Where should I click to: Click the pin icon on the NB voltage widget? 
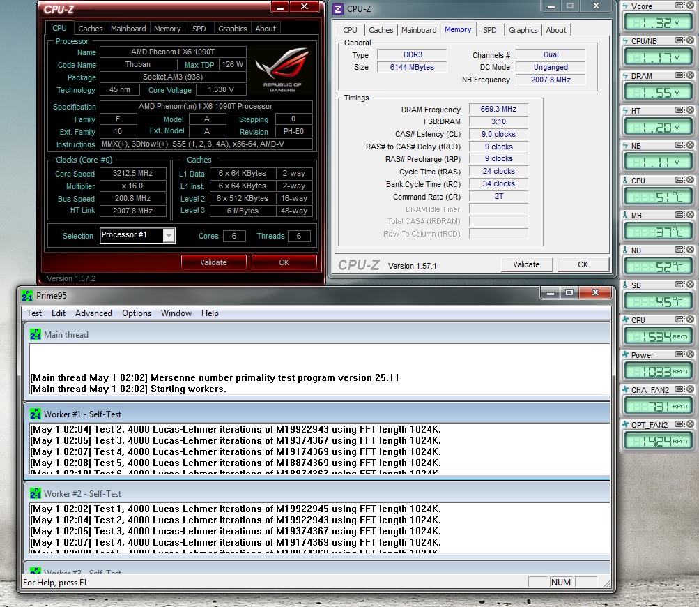(679, 144)
